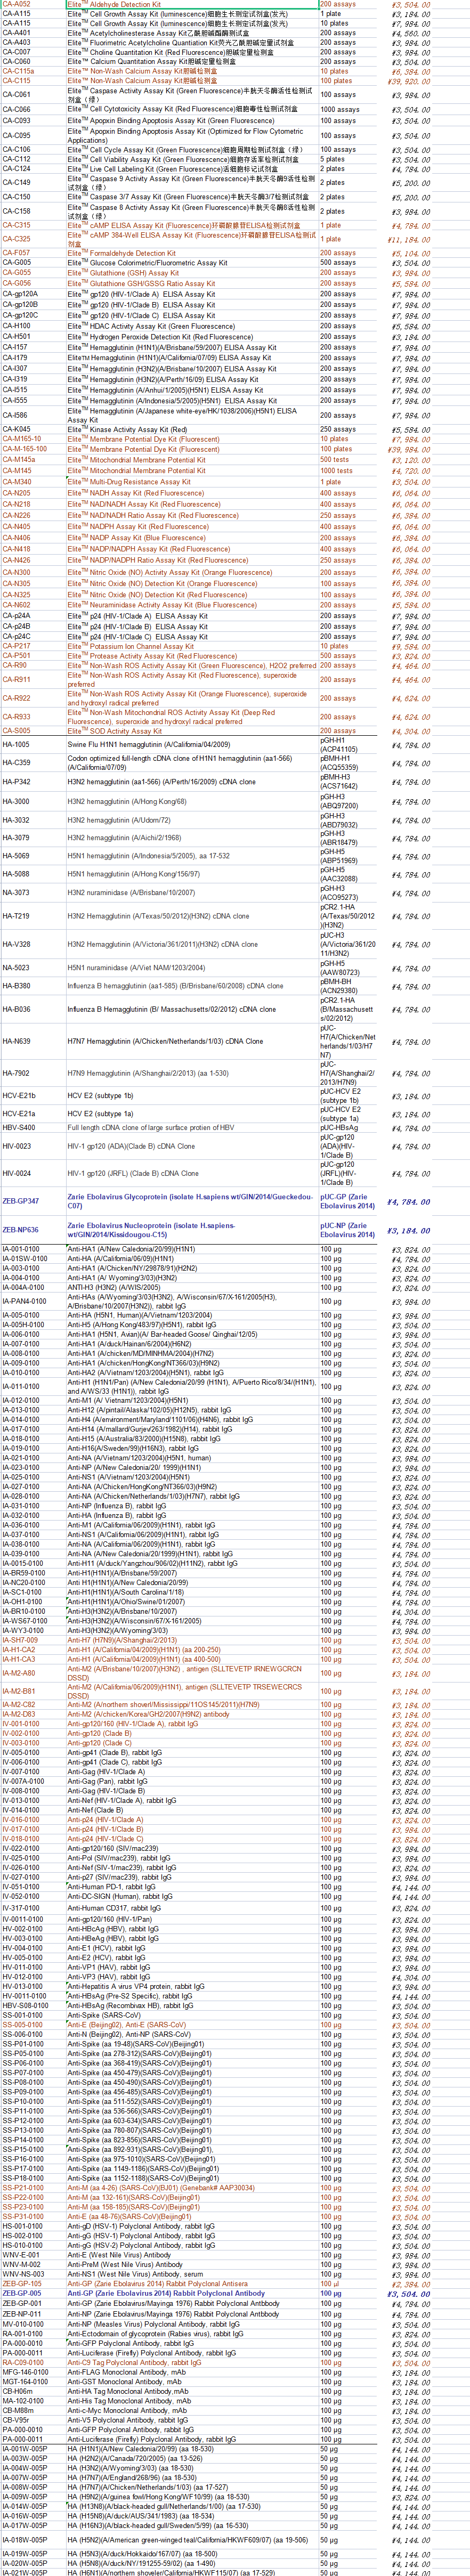470x2576 pixels.
Task: Select the 1000 tests quantity cell
Action: (336, 471)
